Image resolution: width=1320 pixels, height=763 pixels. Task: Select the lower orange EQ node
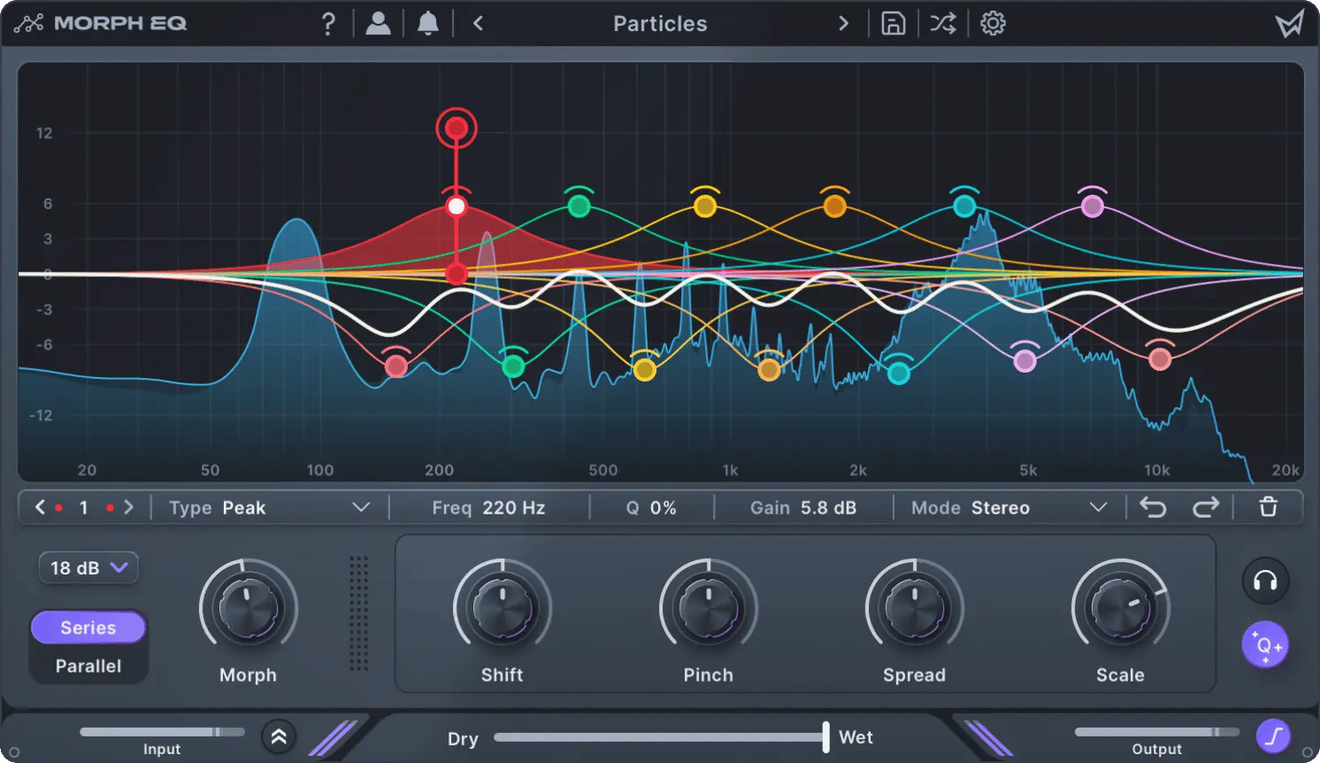click(770, 369)
